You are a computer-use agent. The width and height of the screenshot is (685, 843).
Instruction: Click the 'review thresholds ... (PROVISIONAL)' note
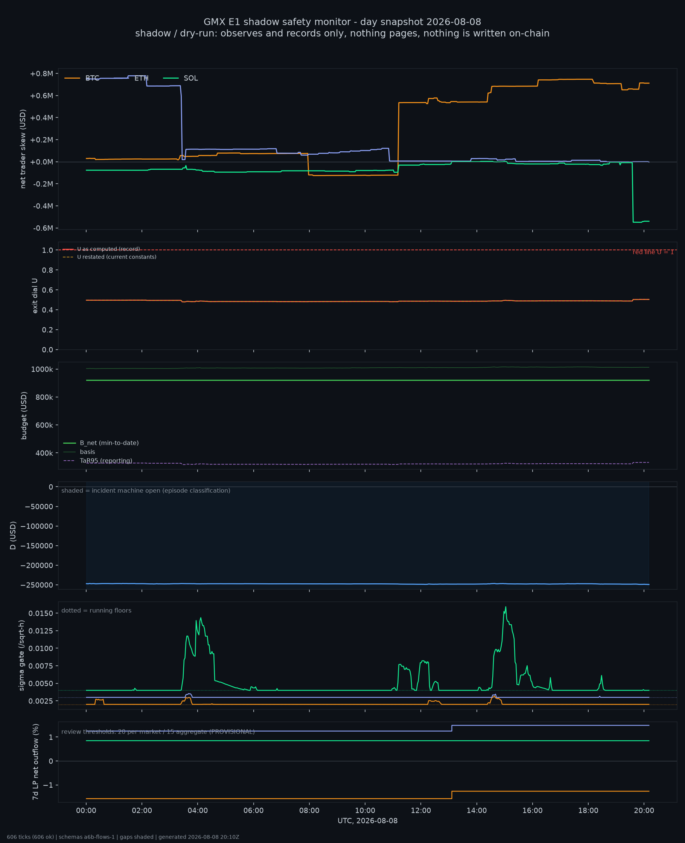[158, 732]
